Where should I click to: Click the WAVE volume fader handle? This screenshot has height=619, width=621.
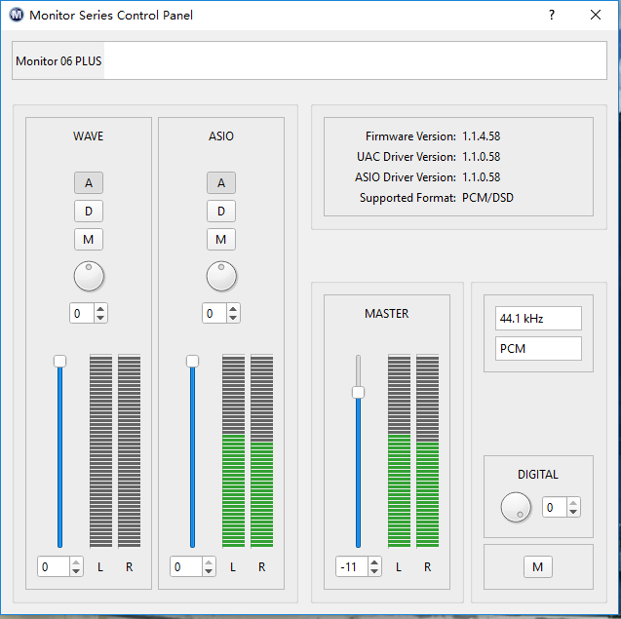click(x=59, y=362)
